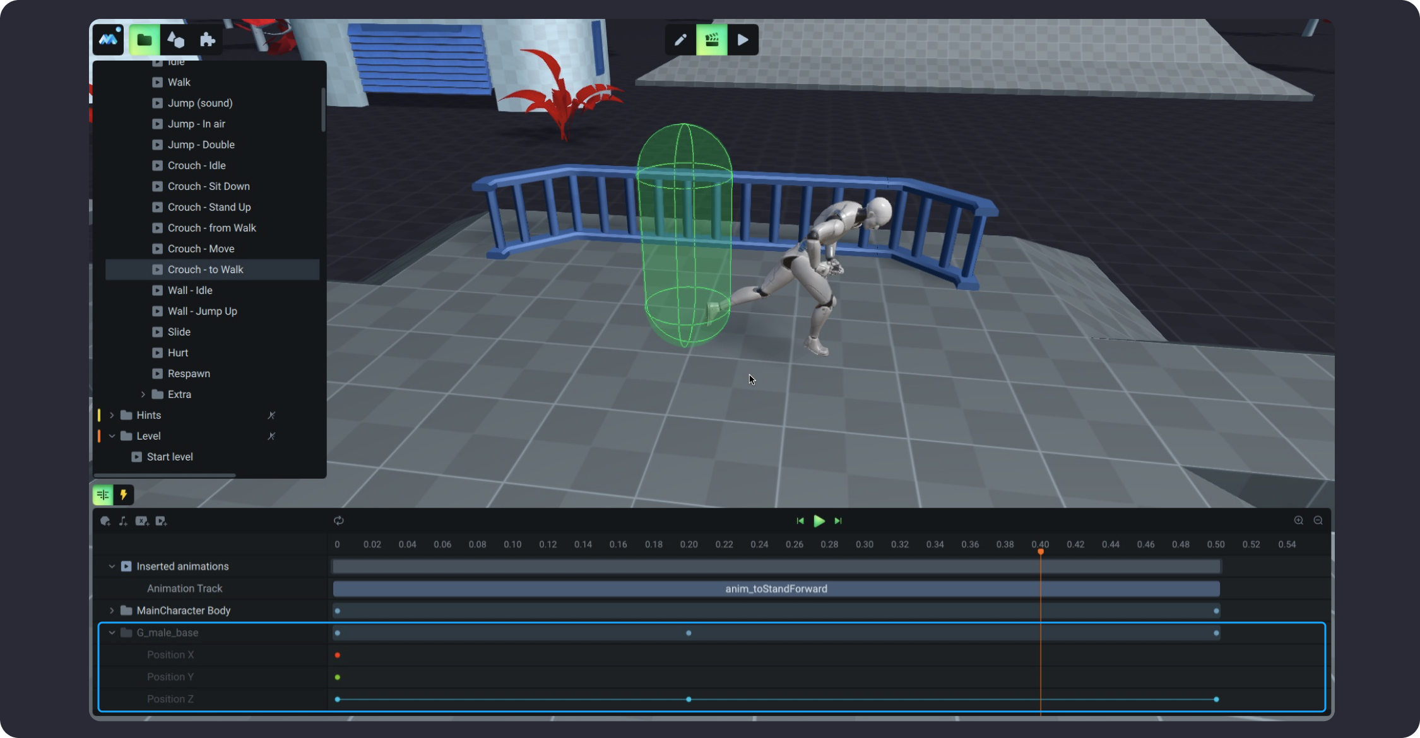The width and height of the screenshot is (1420, 738).
Task: Select the pencil edit mode icon
Action: click(680, 40)
